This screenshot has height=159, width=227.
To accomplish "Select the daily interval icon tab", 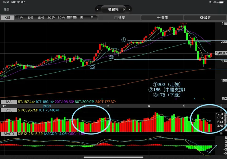I will [x=71, y=18].
